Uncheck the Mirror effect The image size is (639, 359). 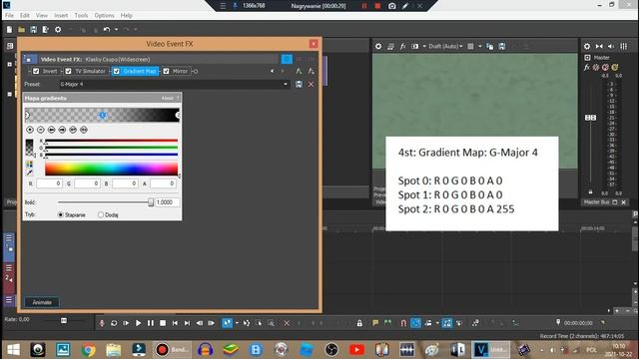(166, 71)
